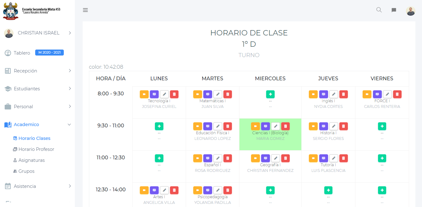Edit the Geografía I class entry
Viewport: 422px width, 207px height.
tap(275, 158)
